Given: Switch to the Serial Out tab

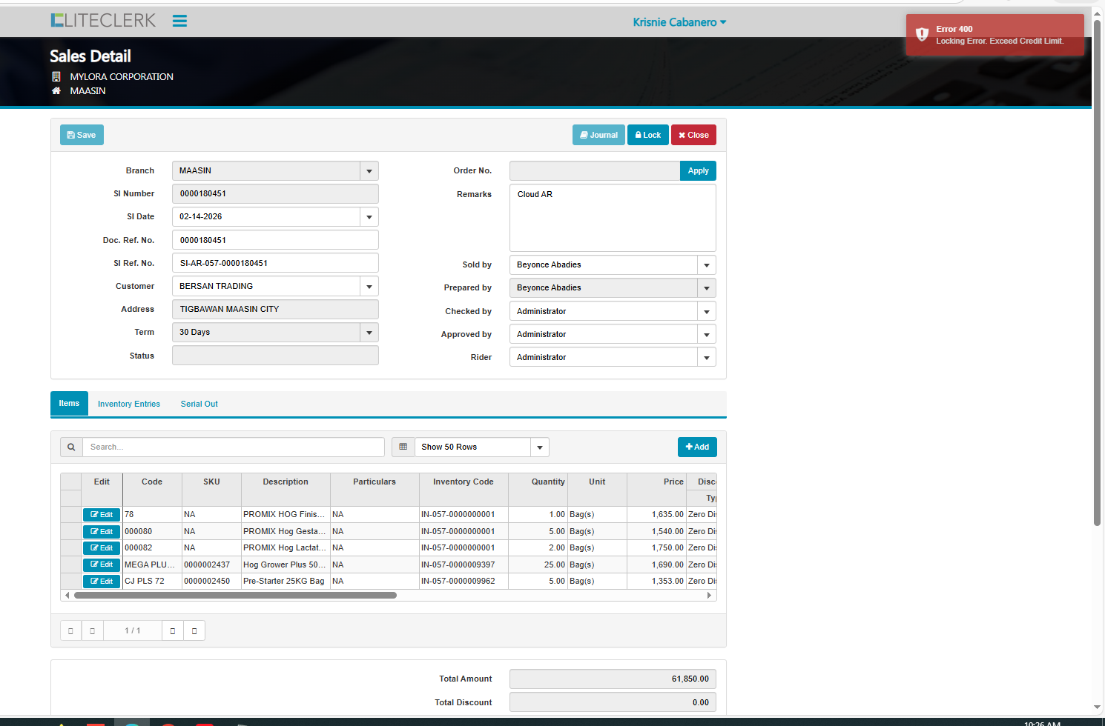Looking at the screenshot, I should (x=199, y=404).
